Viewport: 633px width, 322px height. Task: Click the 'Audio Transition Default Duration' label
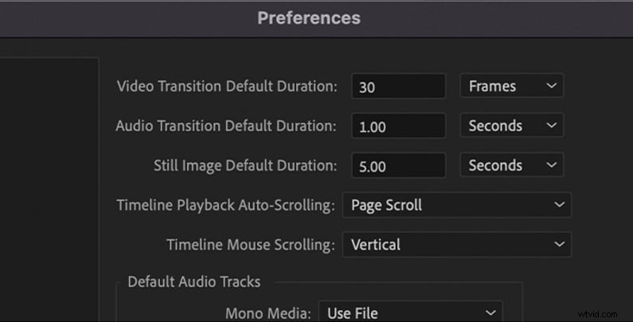226,126
